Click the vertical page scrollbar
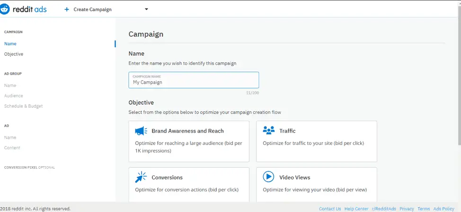 click(x=459, y=76)
